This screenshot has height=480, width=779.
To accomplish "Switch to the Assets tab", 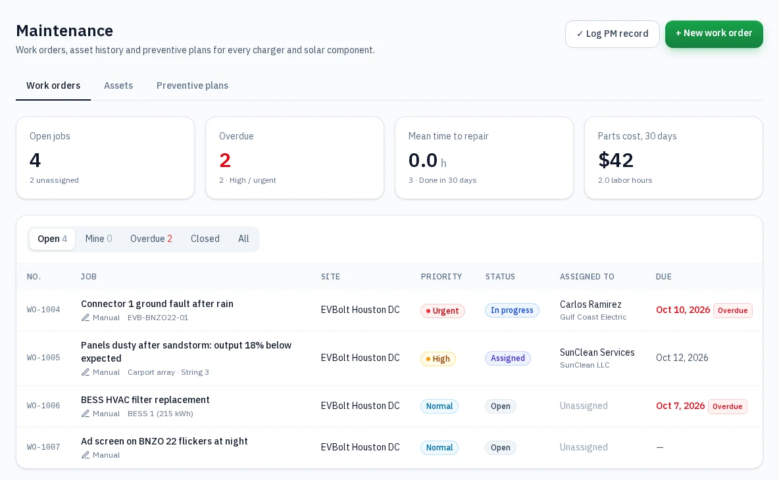I will [118, 85].
